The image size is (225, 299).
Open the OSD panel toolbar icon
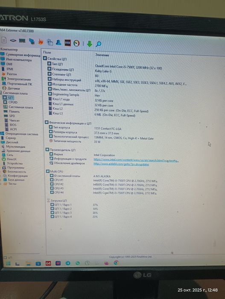67,43
